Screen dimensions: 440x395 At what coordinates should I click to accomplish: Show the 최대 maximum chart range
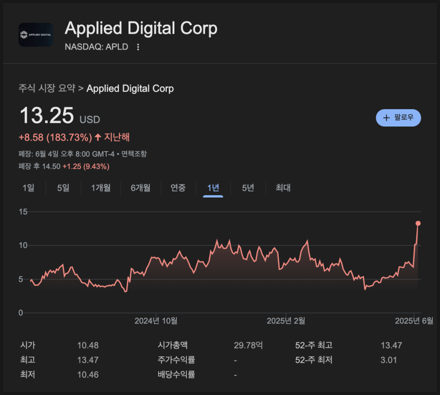283,187
